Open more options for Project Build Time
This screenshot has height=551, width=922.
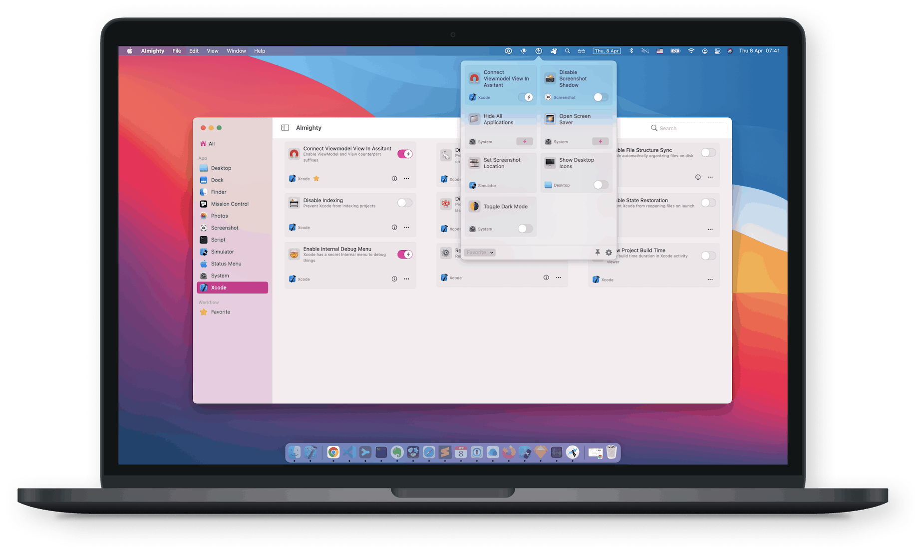[710, 279]
